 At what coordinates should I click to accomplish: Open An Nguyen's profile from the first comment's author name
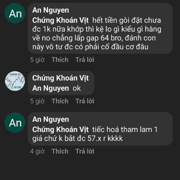click(x=51, y=10)
